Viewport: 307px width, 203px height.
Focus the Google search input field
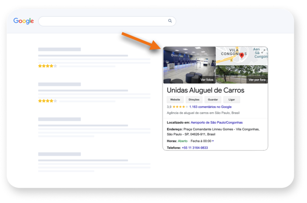pos(107,21)
